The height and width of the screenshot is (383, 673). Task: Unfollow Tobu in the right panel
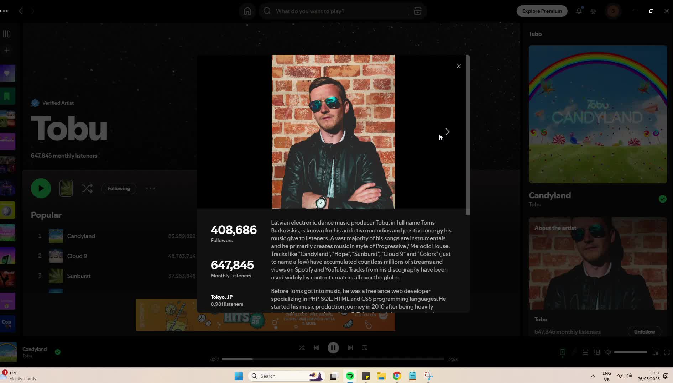644,332
